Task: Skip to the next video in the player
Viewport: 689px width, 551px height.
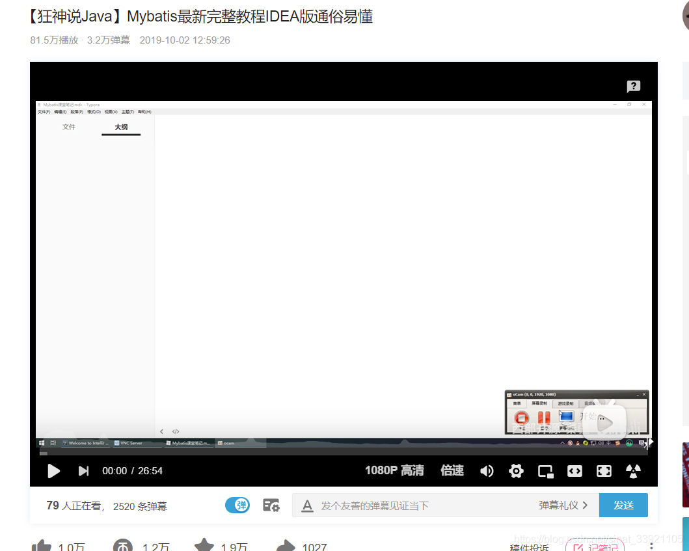Action: pos(83,471)
